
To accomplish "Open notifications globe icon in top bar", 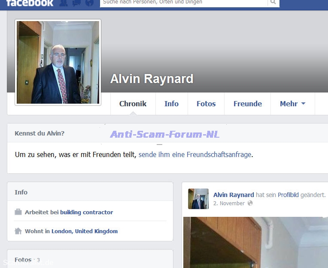I will (89, 3).
